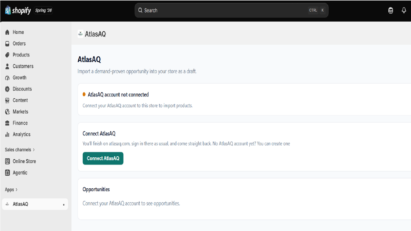The width and height of the screenshot is (411, 231).
Task: Navigate to Markets
Action: tap(21, 112)
